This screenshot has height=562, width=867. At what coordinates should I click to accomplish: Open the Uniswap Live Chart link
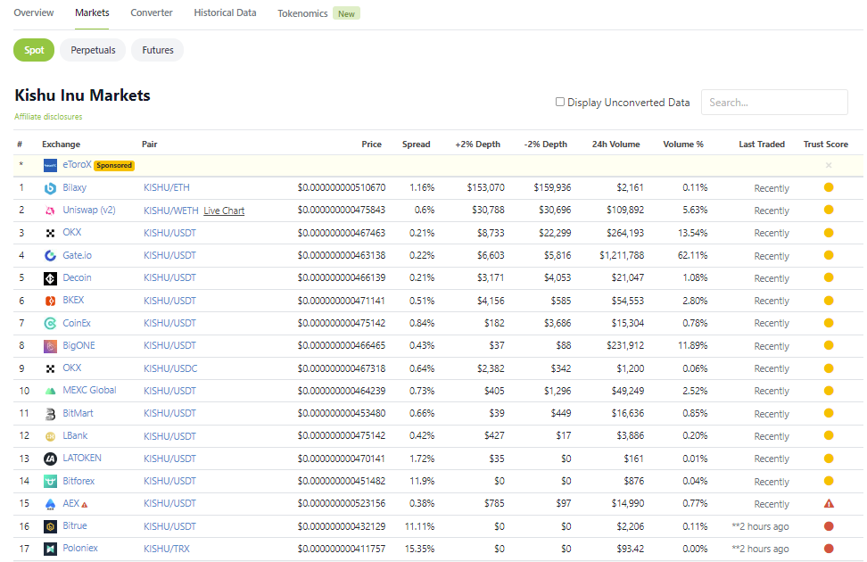[224, 211]
